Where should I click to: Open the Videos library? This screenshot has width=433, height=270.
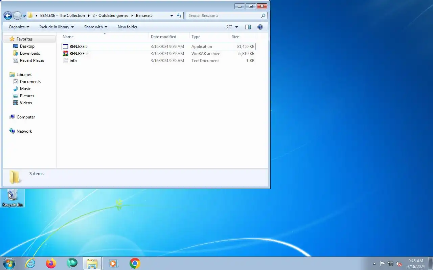point(26,103)
